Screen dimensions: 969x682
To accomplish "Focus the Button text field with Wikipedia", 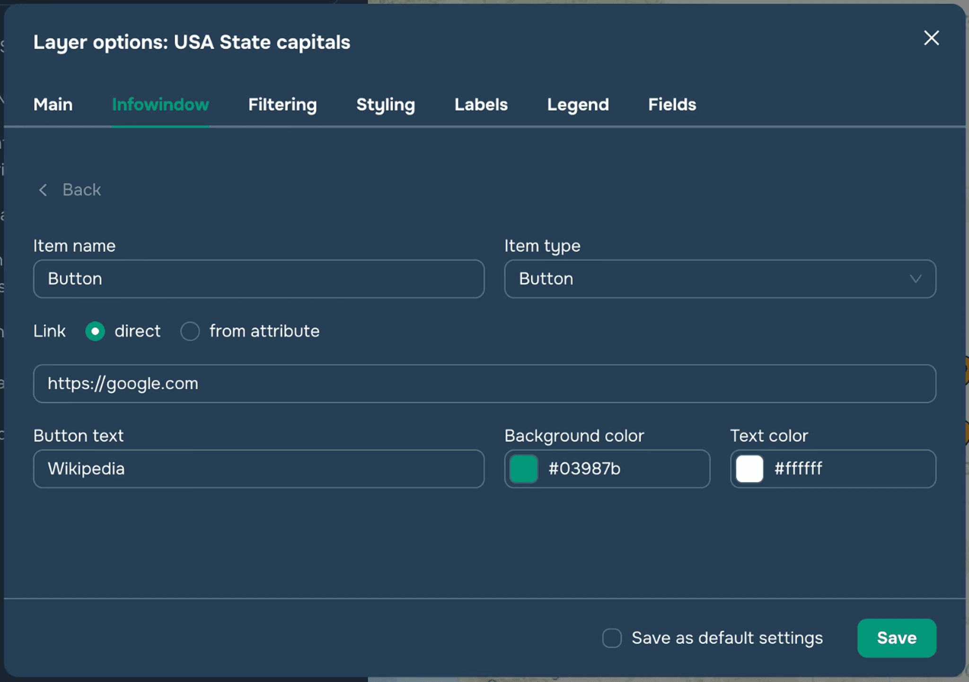I will (x=258, y=469).
